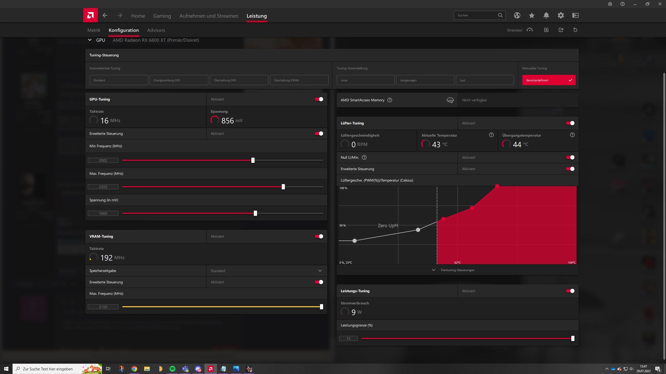Open favorites star icon
666x374 pixels.
click(531, 15)
